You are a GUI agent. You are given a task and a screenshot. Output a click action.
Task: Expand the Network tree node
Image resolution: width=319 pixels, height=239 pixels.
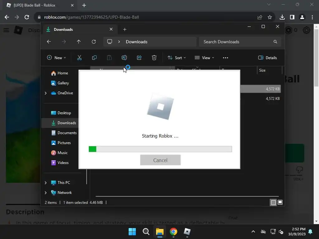(x=45, y=193)
